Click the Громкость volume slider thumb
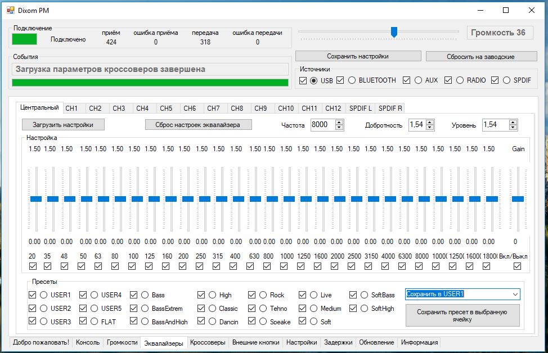 pyautogui.click(x=394, y=32)
